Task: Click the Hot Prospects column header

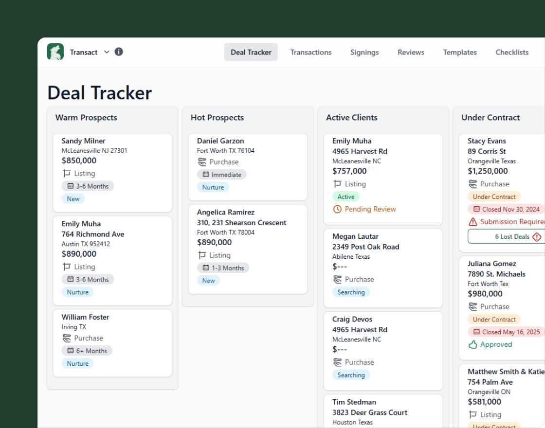Action: coord(217,117)
